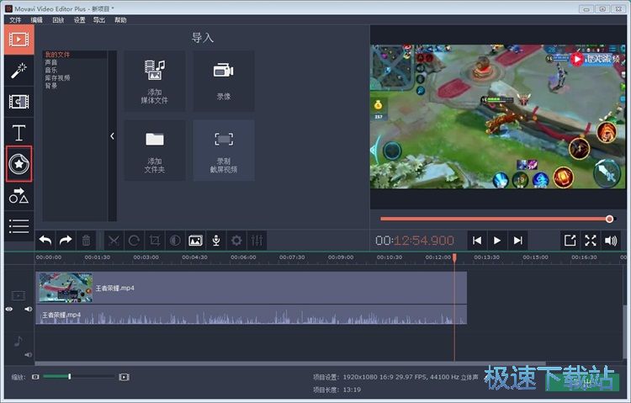Viewport: 631px width, 403px height.
Task: Toggle video track visibility eye
Action: point(9,310)
